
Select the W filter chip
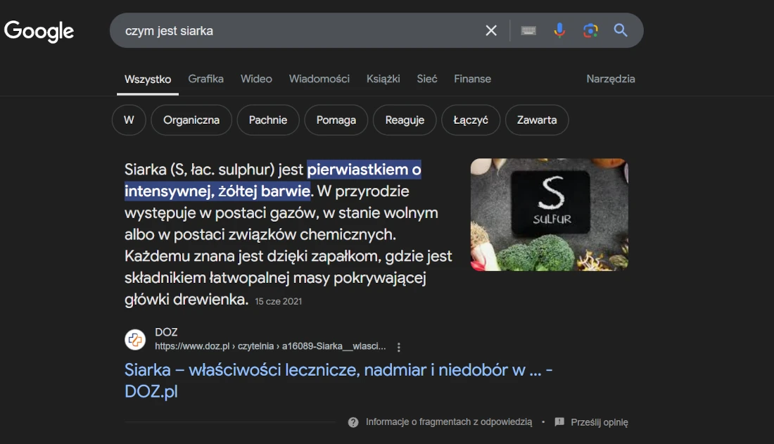click(129, 120)
